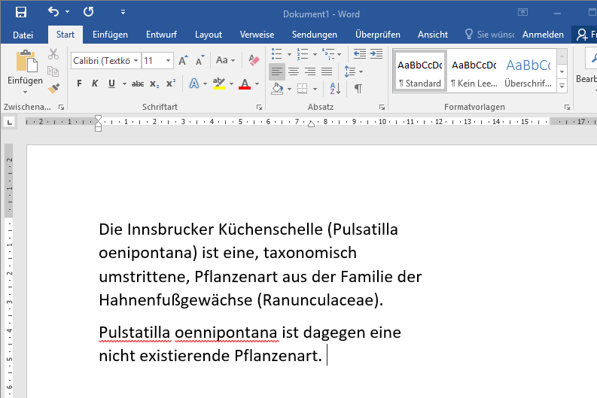Sort text with the A-Z icon
The image size is (597, 398).
pyautogui.click(x=335, y=89)
